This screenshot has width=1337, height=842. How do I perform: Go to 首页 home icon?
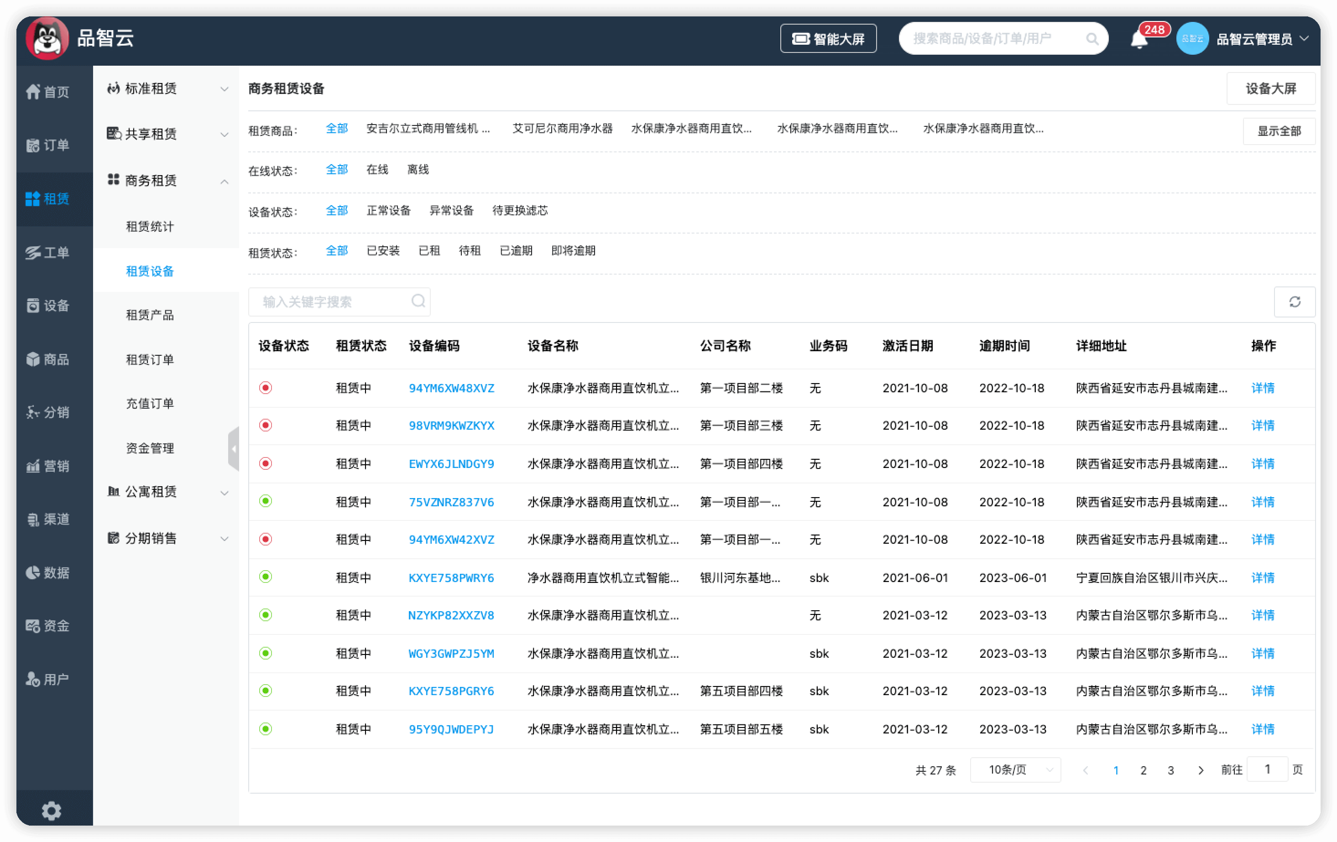(48, 92)
